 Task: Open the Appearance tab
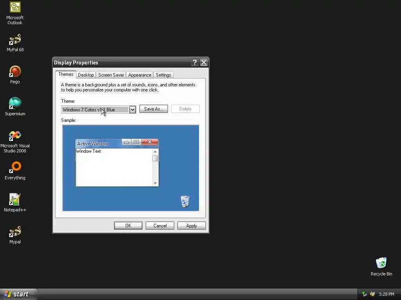tap(140, 75)
